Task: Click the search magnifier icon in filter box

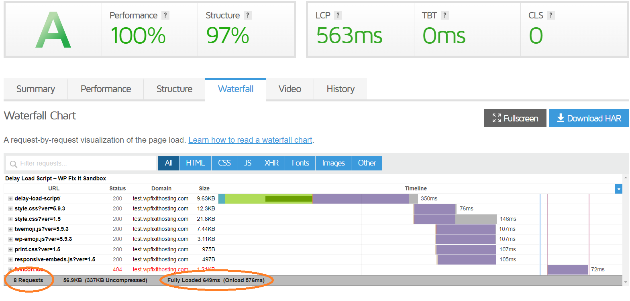Action: [13, 164]
